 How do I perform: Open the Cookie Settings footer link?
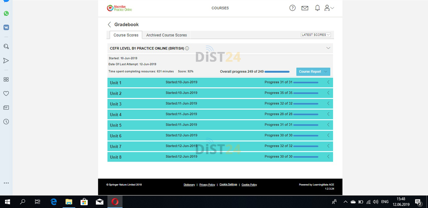228,184
